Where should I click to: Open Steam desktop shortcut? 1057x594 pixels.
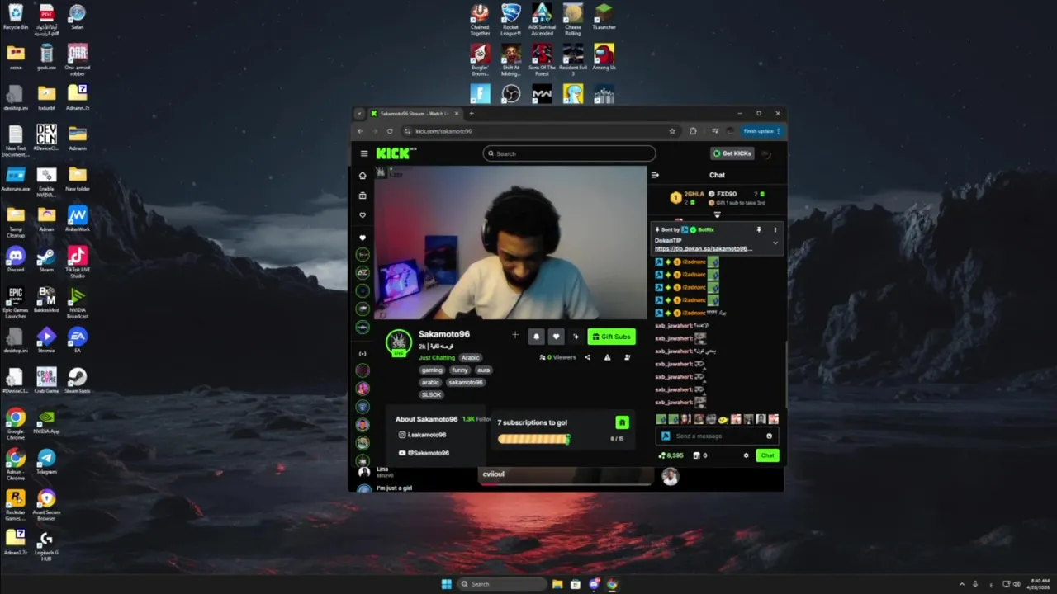(46, 260)
